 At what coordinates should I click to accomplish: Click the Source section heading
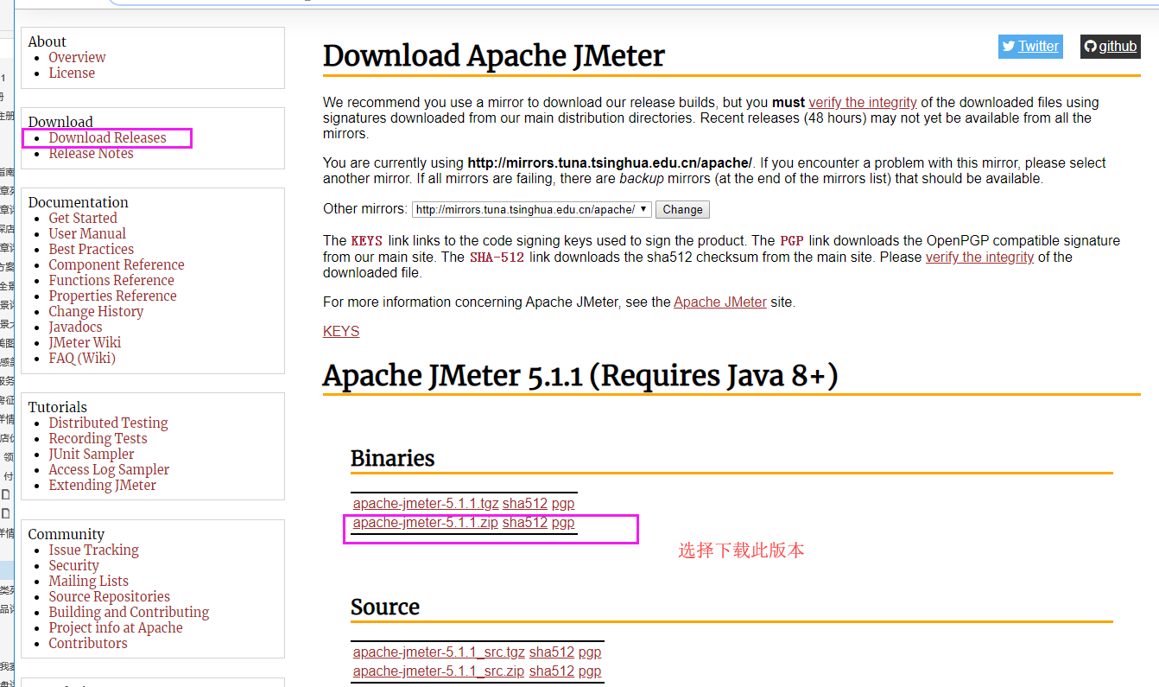click(385, 607)
